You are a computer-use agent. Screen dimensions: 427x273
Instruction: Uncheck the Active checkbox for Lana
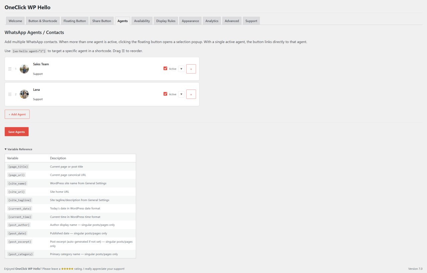click(165, 94)
